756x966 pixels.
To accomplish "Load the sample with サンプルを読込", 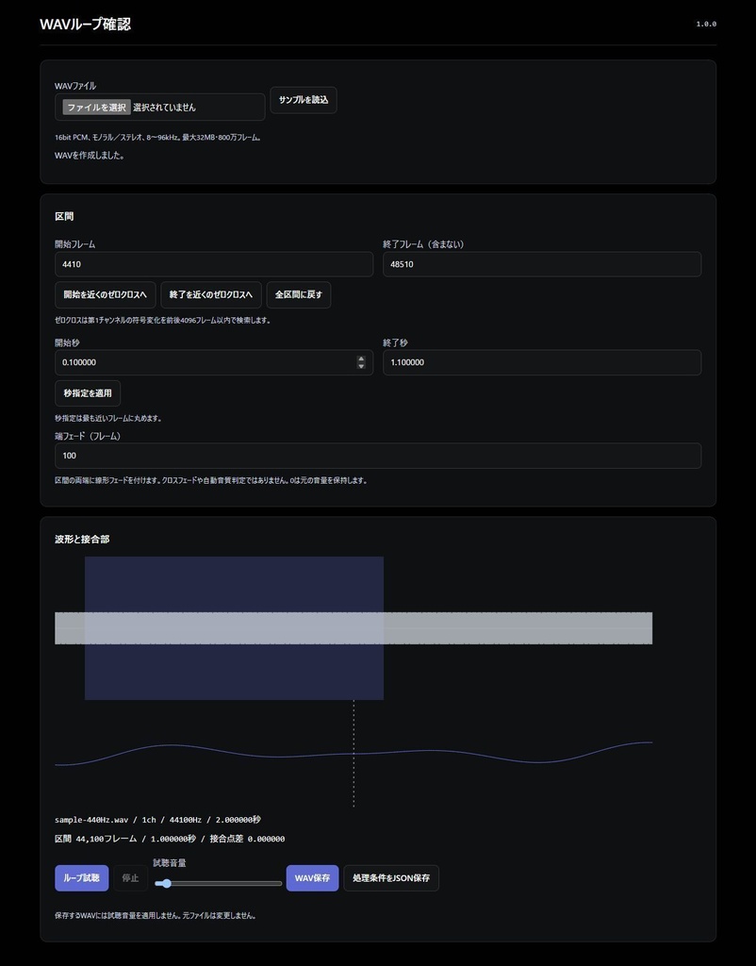I will [304, 100].
